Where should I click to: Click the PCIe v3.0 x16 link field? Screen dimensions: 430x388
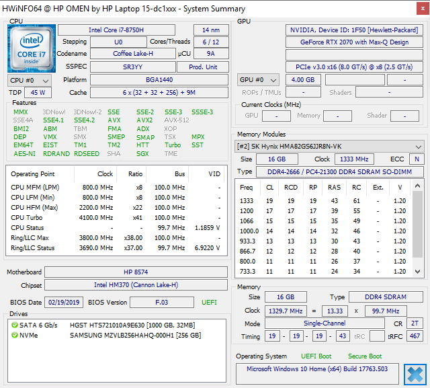click(x=354, y=67)
